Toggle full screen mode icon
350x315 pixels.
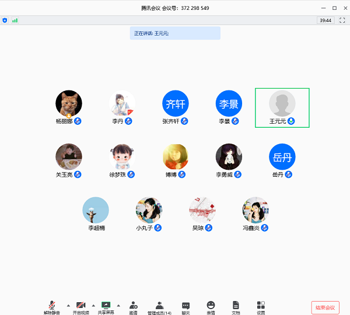pos(341,20)
